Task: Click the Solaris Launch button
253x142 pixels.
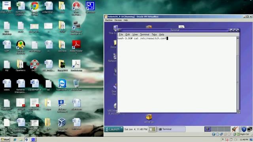Action: [x=114, y=129]
